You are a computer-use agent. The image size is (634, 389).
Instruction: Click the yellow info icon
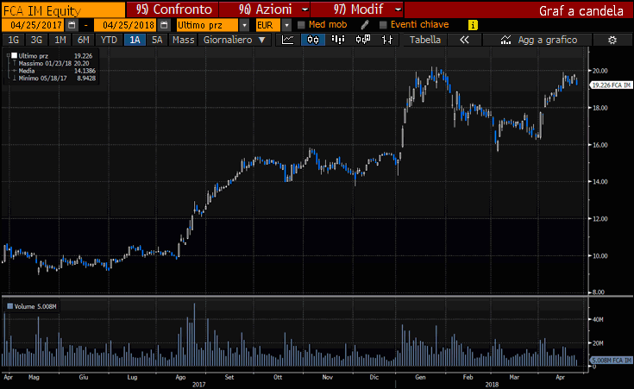[473, 25]
